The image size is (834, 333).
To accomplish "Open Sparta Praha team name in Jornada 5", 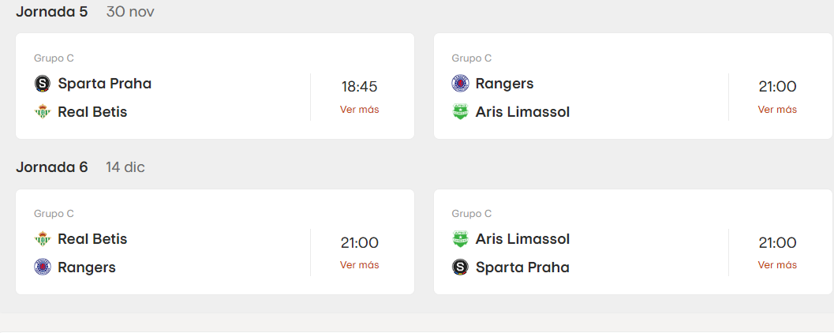I will click(104, 84).
